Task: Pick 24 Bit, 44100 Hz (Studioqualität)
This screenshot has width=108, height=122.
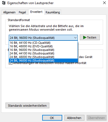Action: (43, 53)
